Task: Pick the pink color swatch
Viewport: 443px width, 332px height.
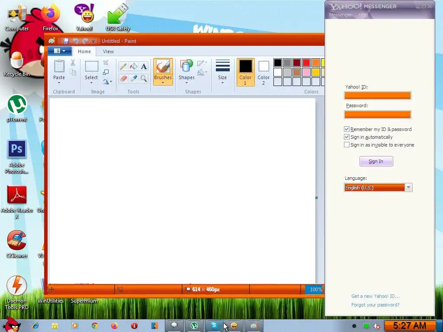Action: [306, 72]
